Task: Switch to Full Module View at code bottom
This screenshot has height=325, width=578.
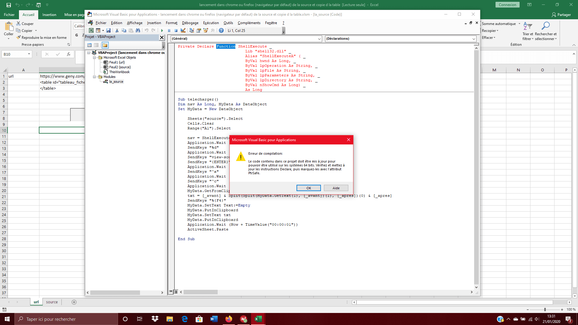Action: pos(176,292)
